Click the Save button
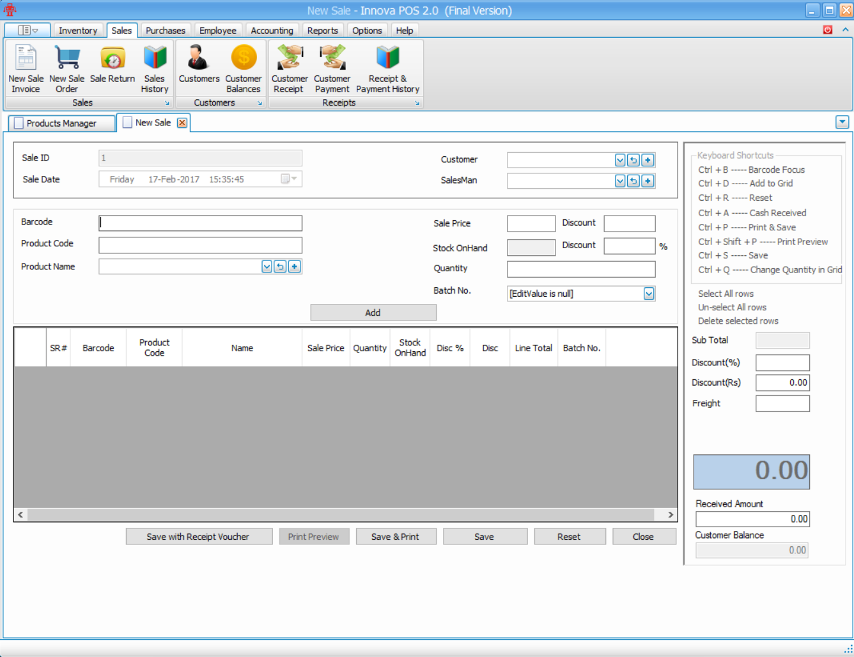 point(485,537)
